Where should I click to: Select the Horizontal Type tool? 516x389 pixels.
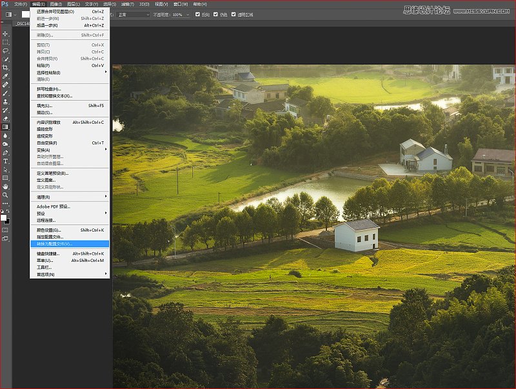pos(5,161)
